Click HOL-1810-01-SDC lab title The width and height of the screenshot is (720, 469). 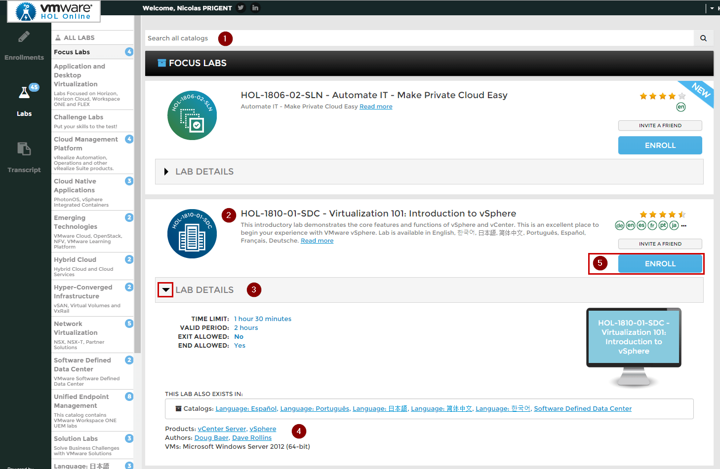[378, 214]
